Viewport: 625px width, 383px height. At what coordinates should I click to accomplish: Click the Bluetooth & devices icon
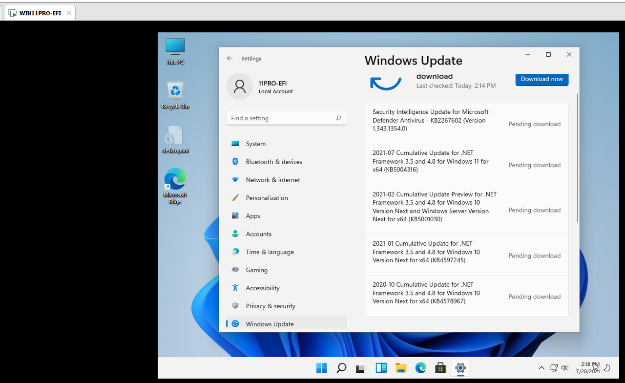click(235, 162)
